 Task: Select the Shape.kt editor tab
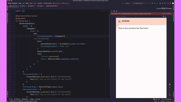(x=41, y=6)
